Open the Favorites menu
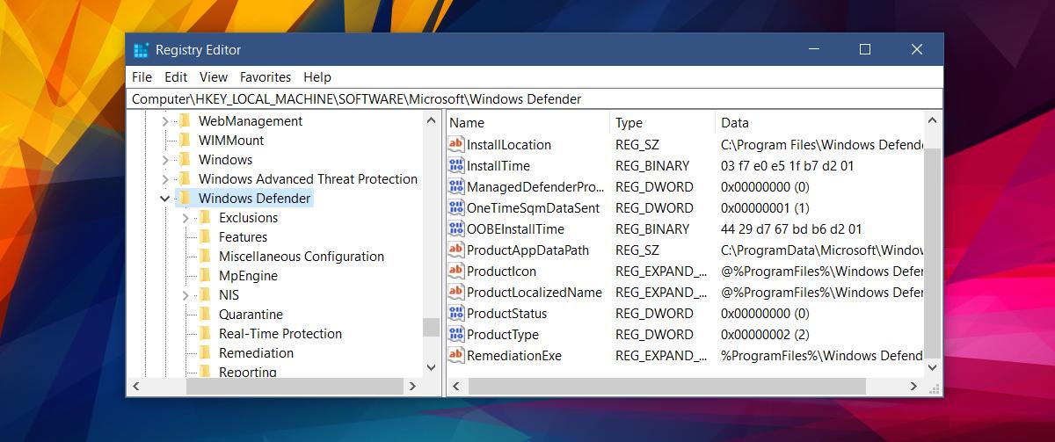Viewport: 1055px width, 442px height. [x=266, y=77]
